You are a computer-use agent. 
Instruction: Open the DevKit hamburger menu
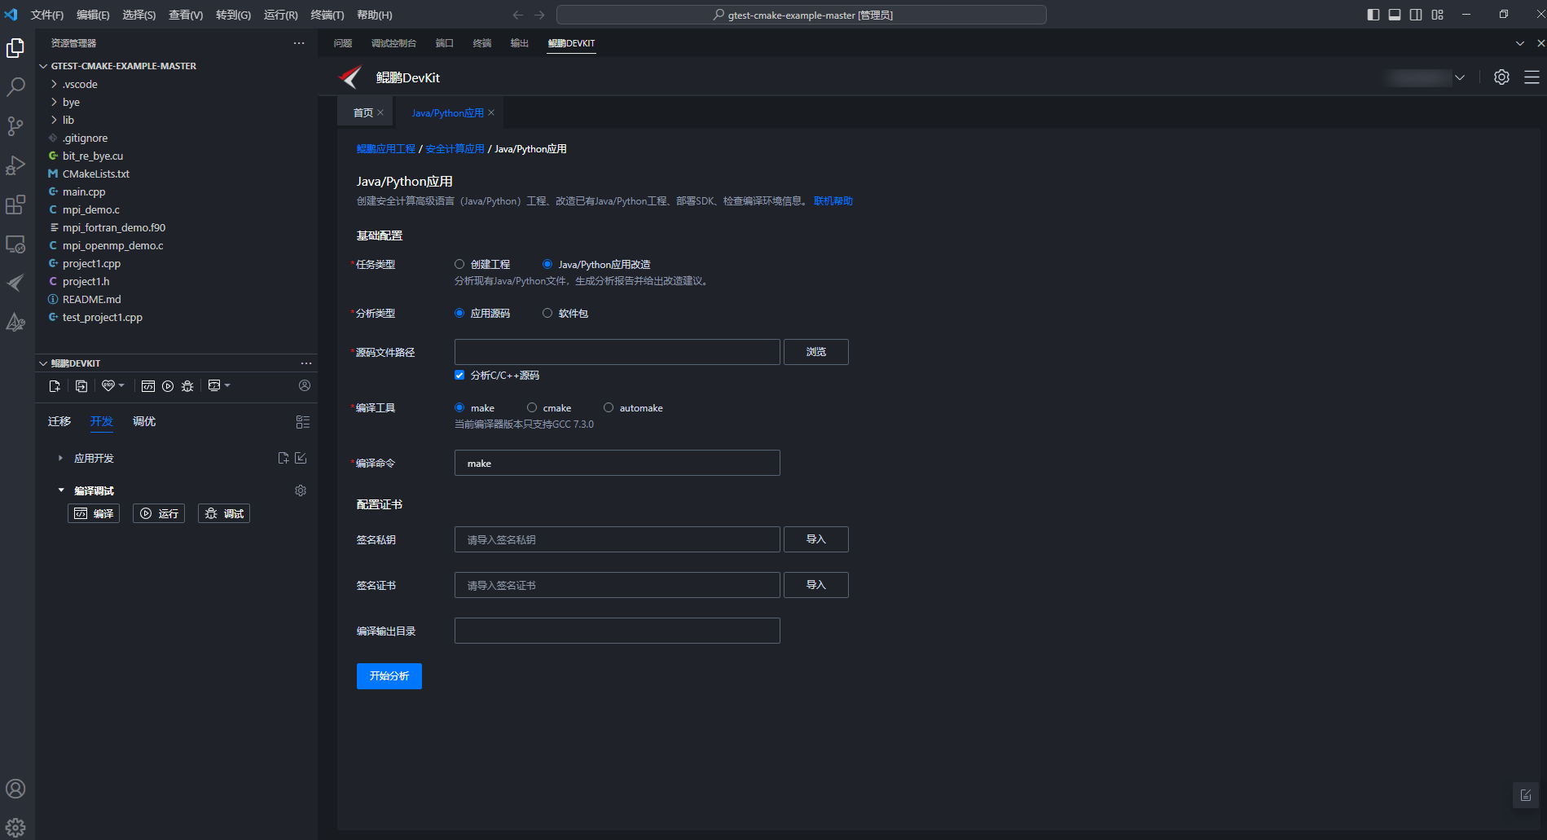(x=1532, y=77)
